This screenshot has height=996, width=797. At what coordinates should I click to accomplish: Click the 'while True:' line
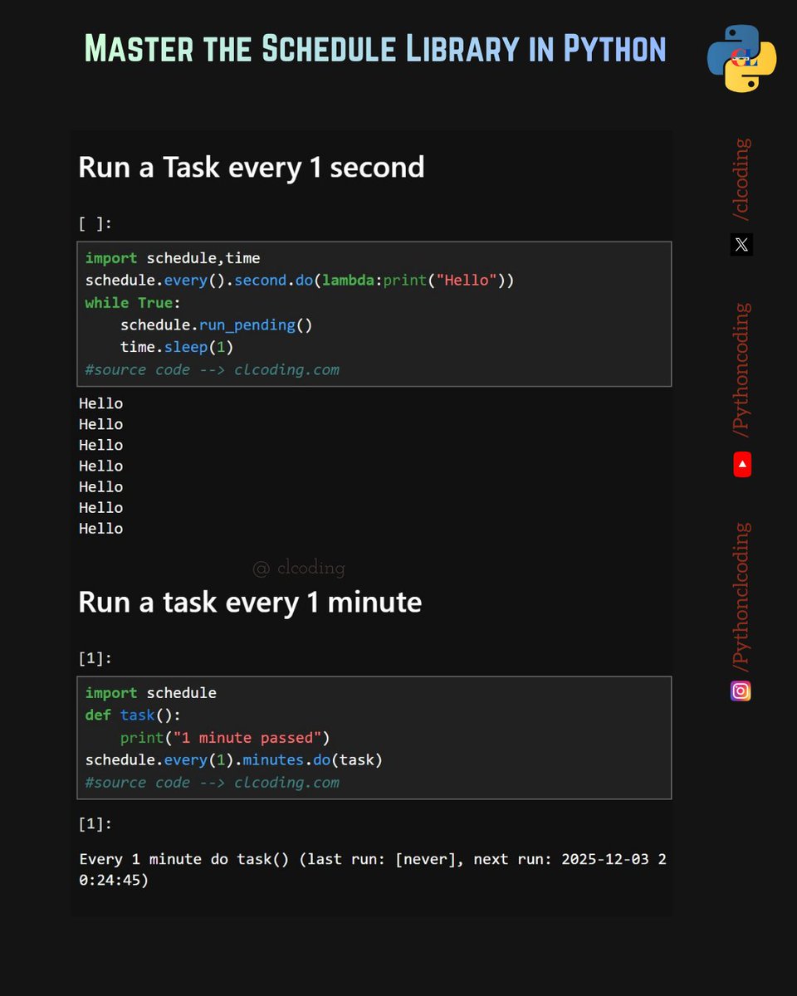(133, 303)
